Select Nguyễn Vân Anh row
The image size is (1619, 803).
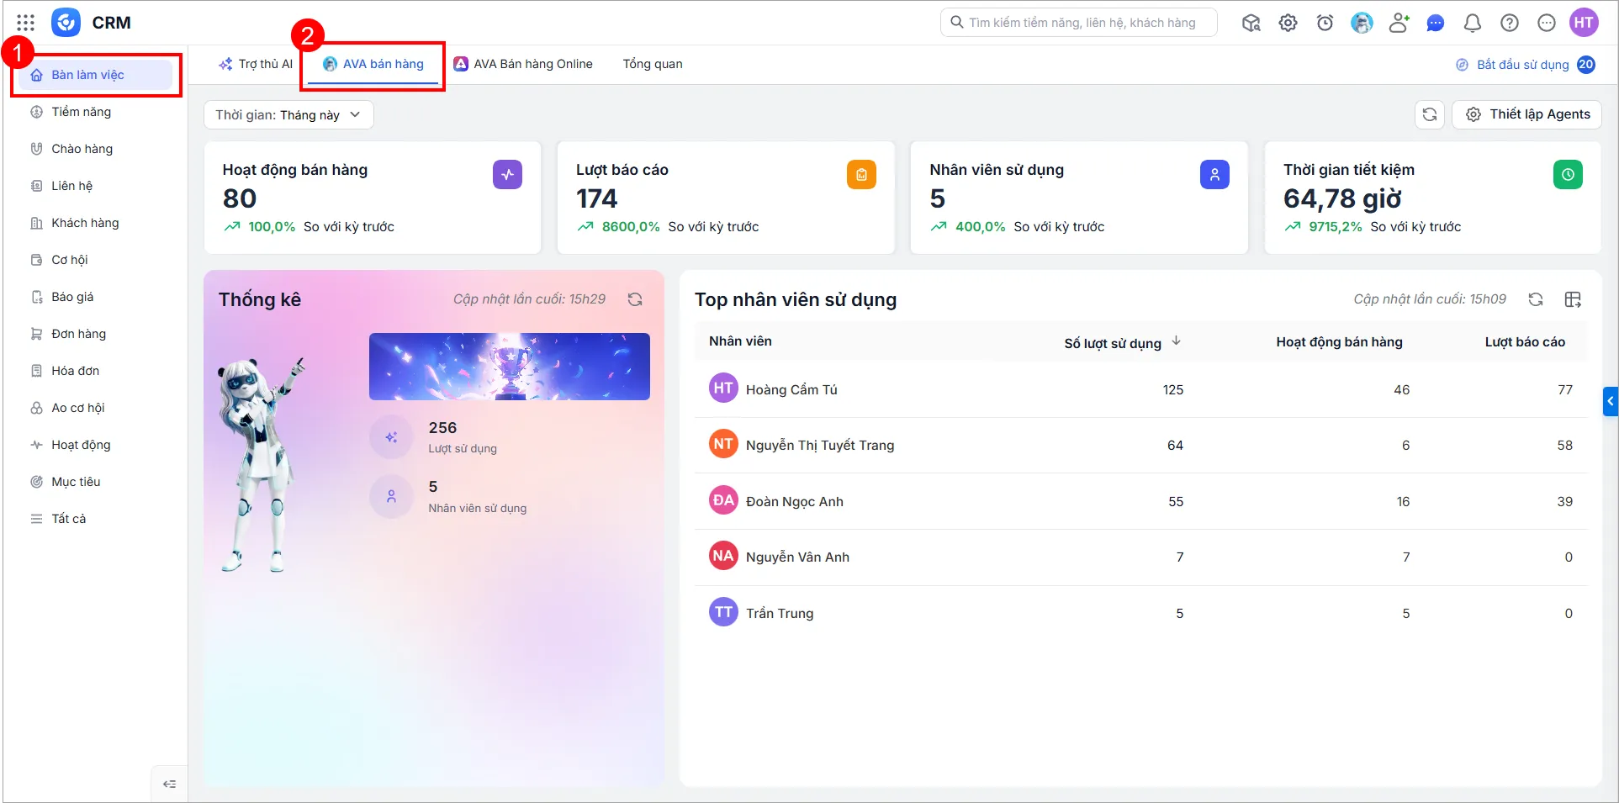(x=1141, y=557)
